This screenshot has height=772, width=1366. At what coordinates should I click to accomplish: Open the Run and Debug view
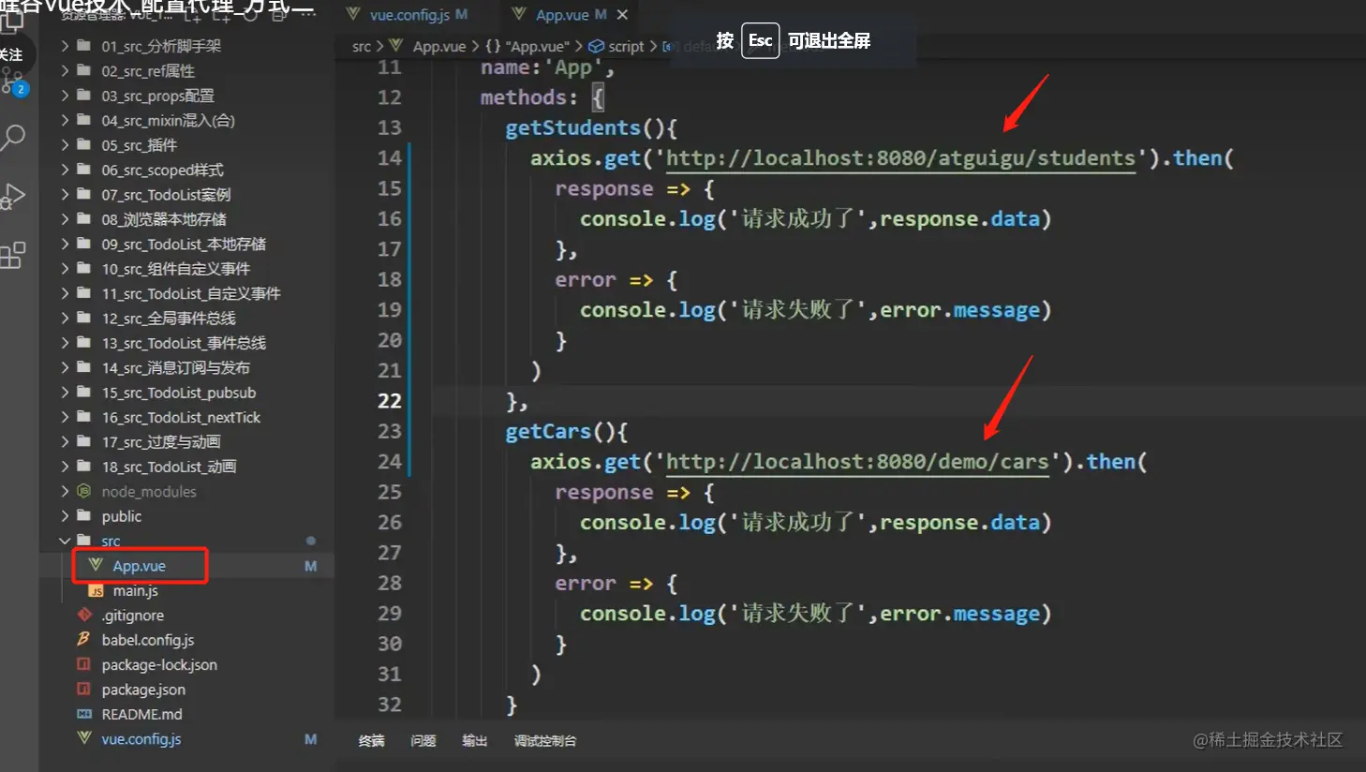[x=13, y=196]
